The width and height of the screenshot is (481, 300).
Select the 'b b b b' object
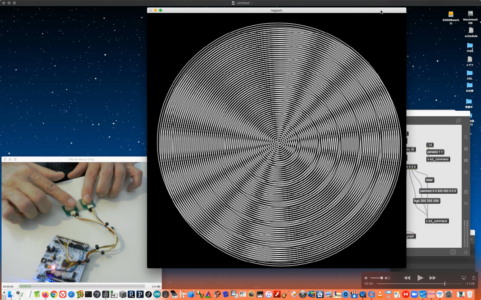412,167
